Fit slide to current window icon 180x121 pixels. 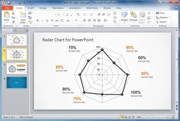(x=172, y=117)
